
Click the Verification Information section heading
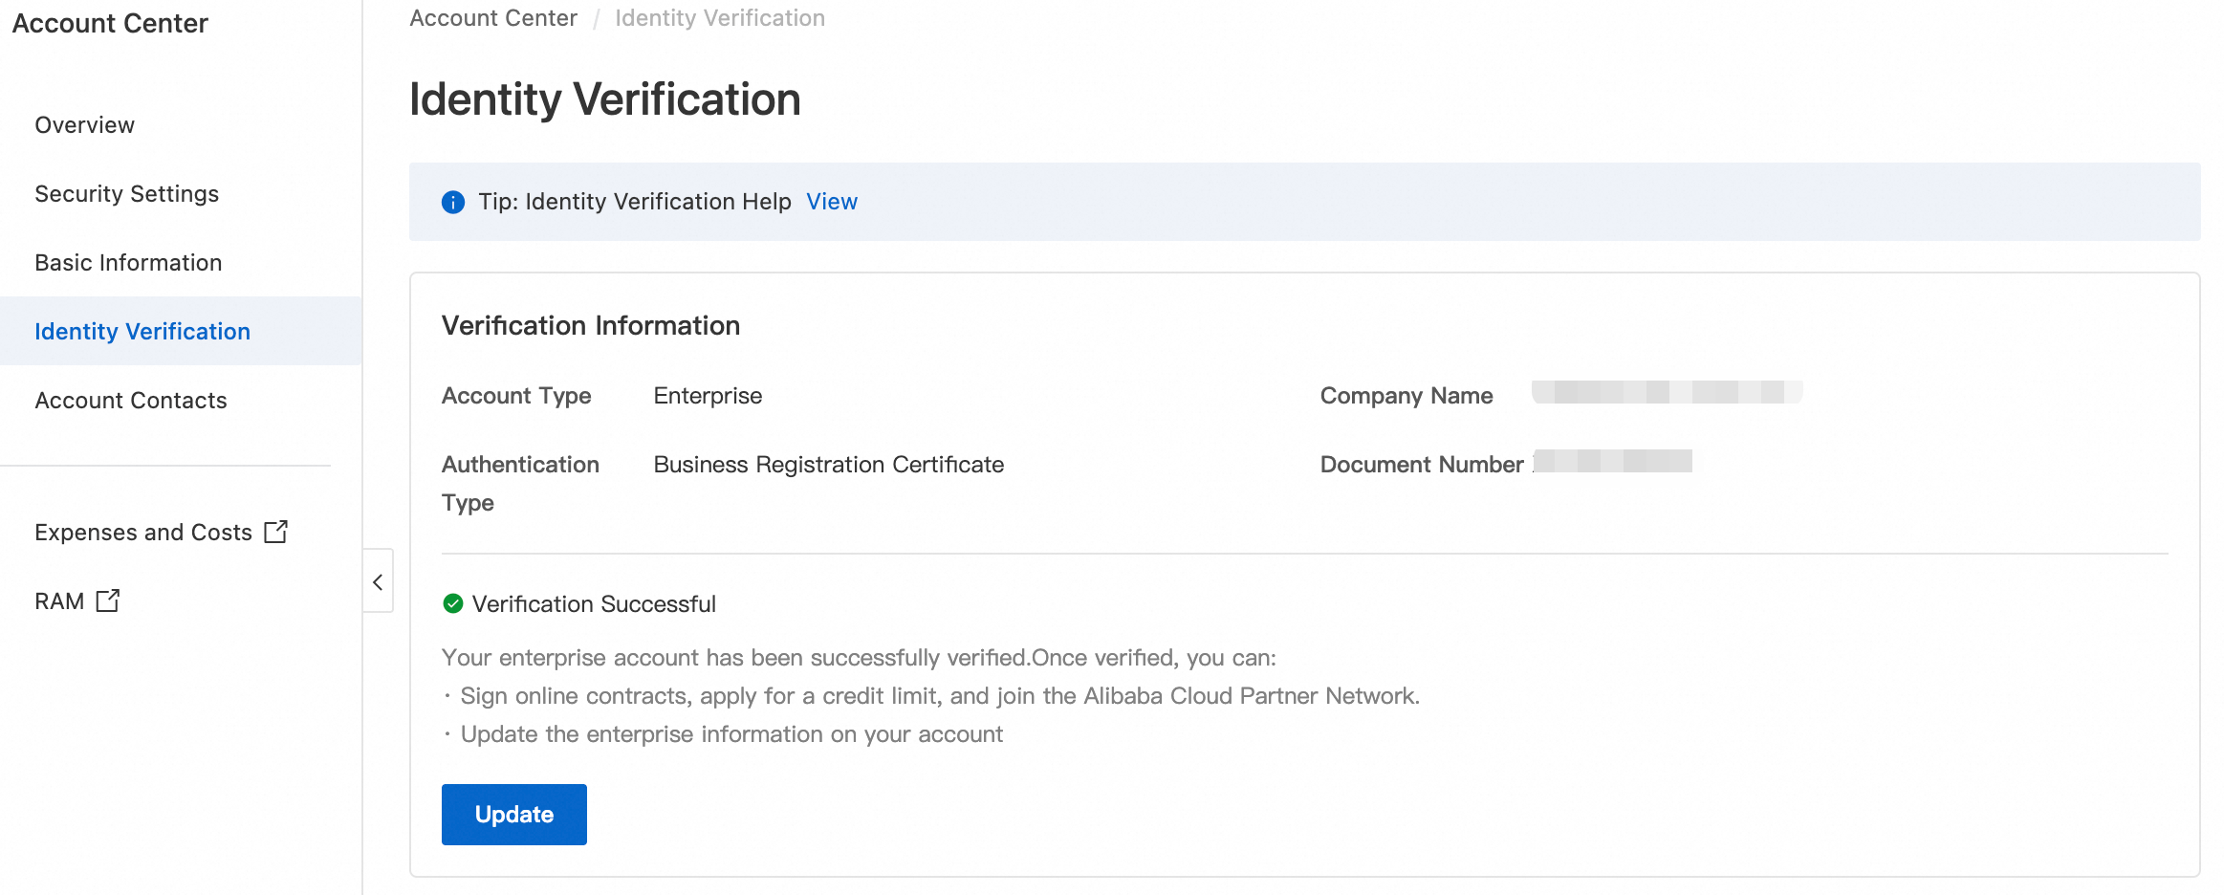[x=591, y=325]
